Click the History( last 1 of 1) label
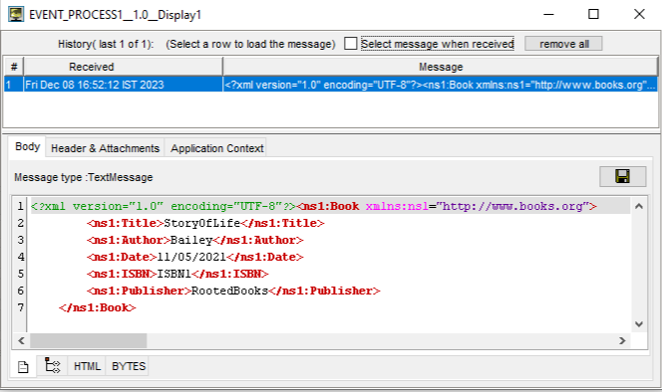 click(106, 44)
